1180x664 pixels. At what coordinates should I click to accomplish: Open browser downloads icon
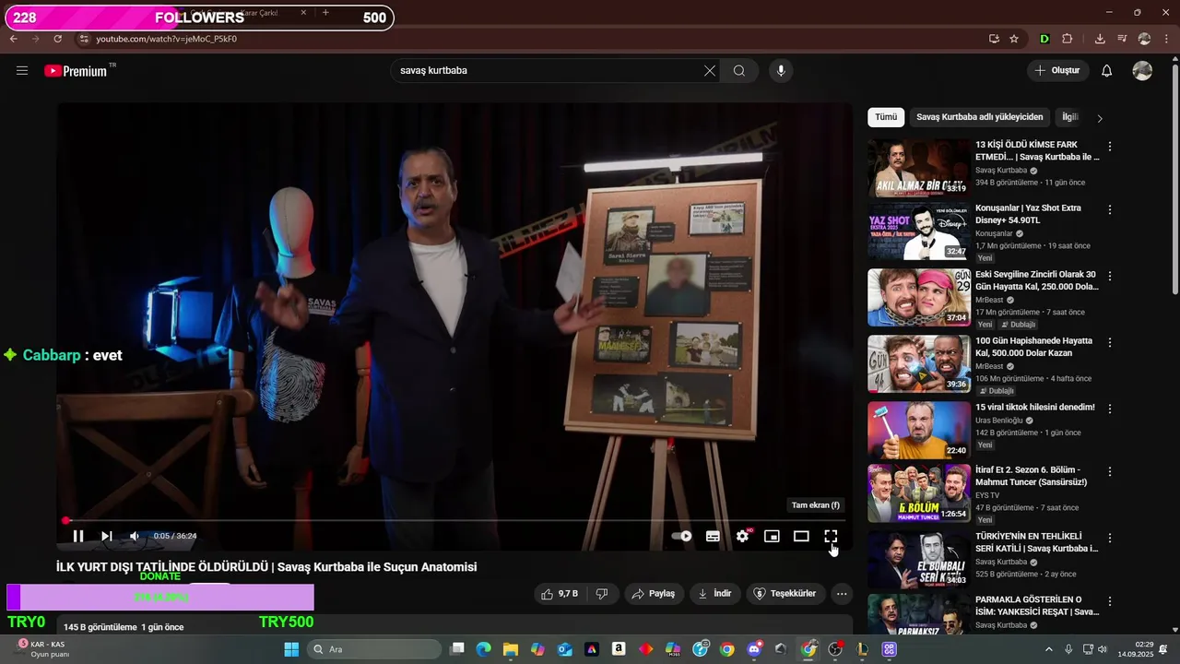tap(1100, 39)
